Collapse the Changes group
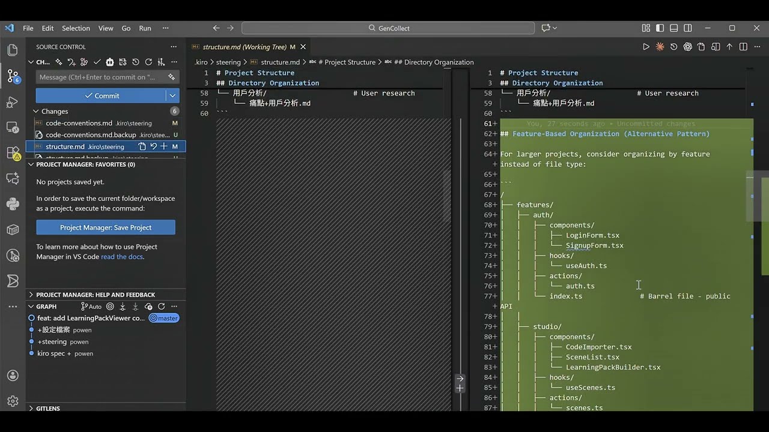 (x=36, y=111)
